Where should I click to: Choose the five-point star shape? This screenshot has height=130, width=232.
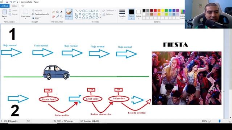(x=83, y=18)
